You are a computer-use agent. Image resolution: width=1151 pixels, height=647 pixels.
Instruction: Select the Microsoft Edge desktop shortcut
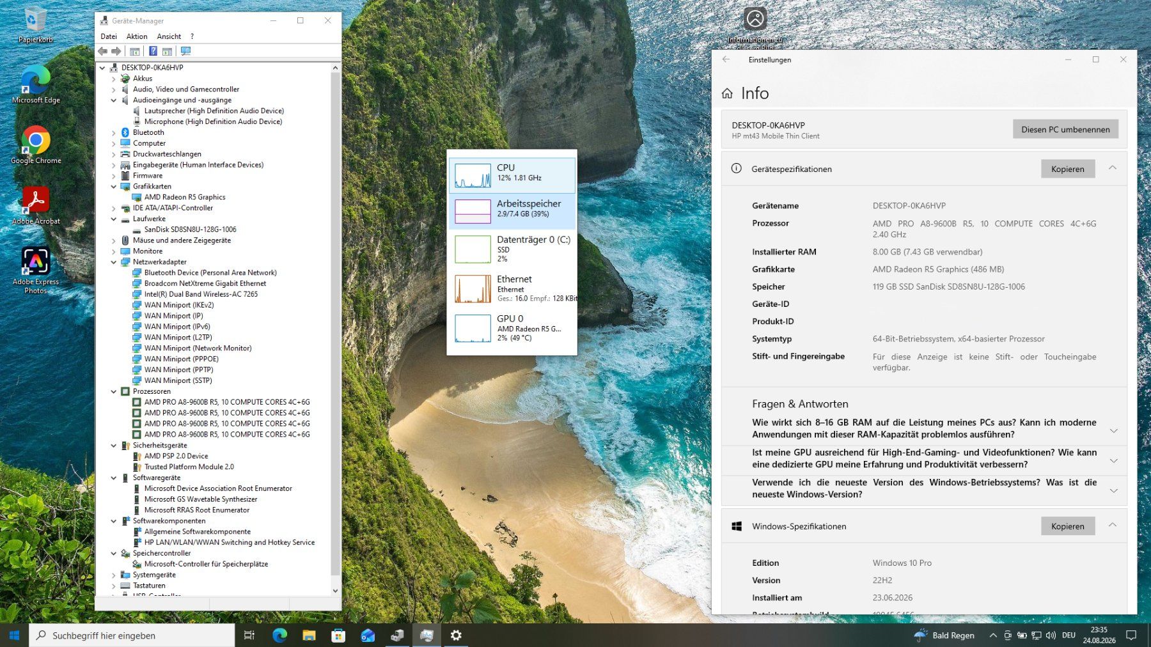[36, 84]
